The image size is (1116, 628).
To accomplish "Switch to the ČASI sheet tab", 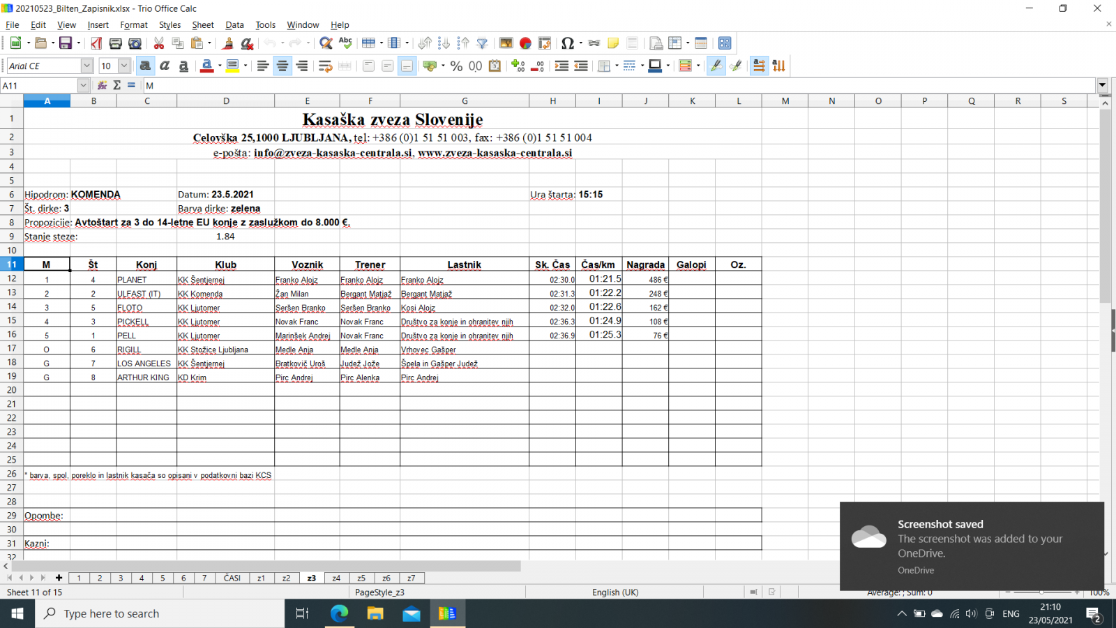I will [232, 578].
